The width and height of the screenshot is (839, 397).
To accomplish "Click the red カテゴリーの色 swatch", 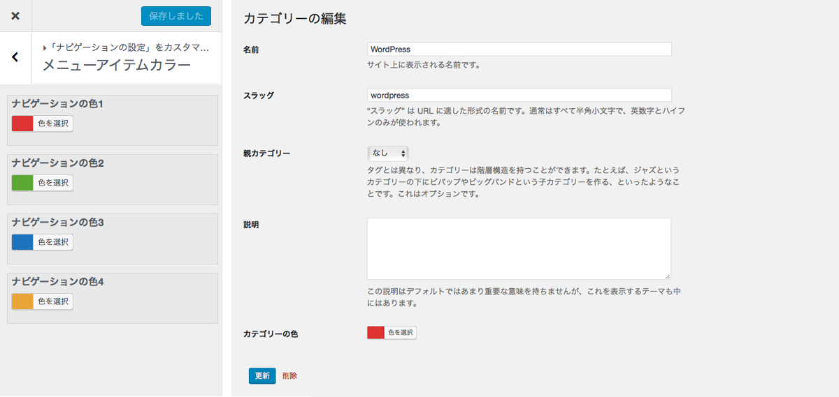I will pos(376,333).
